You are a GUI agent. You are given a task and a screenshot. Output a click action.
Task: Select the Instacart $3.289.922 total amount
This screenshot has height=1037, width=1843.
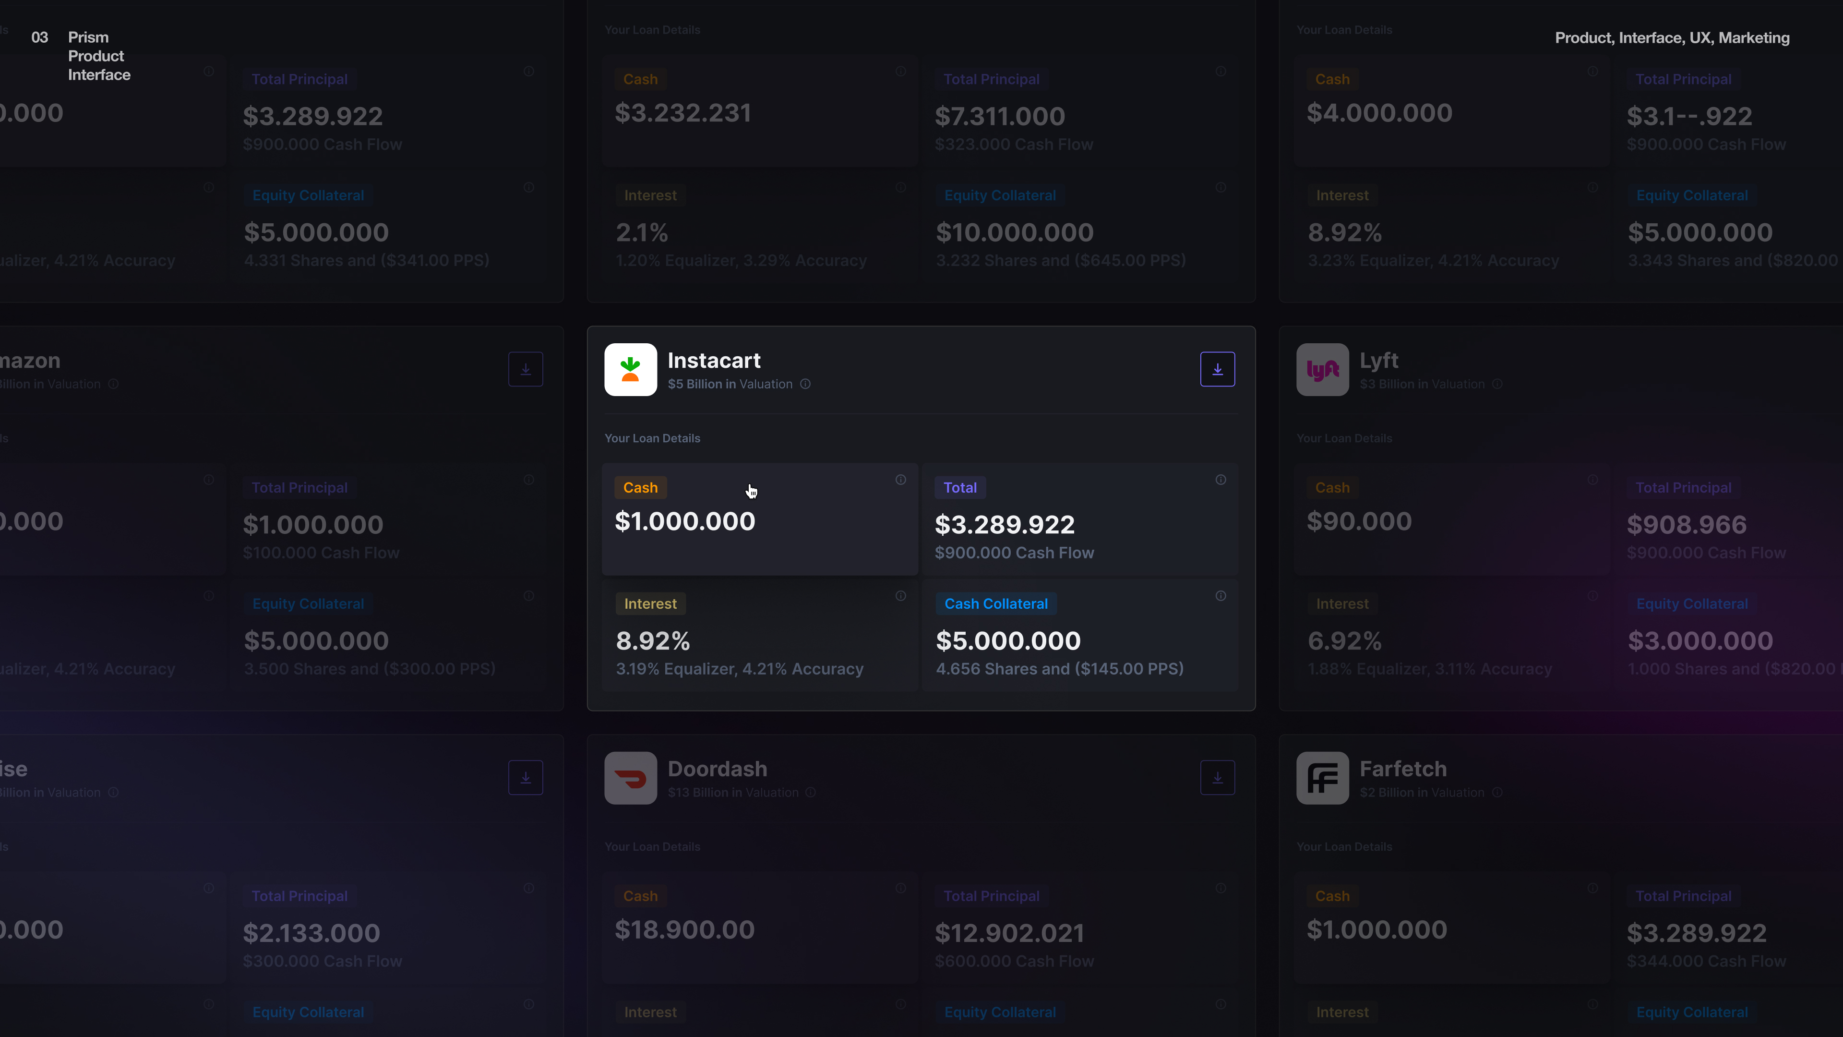(x=1005, y=525)
